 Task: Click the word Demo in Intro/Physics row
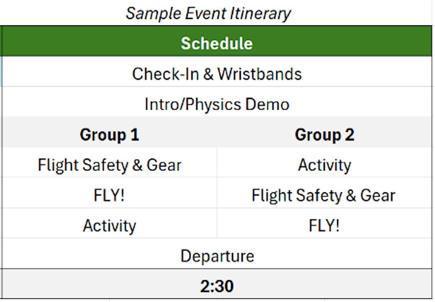pos(267,104)
